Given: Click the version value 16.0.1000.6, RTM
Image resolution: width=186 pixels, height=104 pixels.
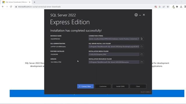Looking at the screenshot, I should [56, 62].
